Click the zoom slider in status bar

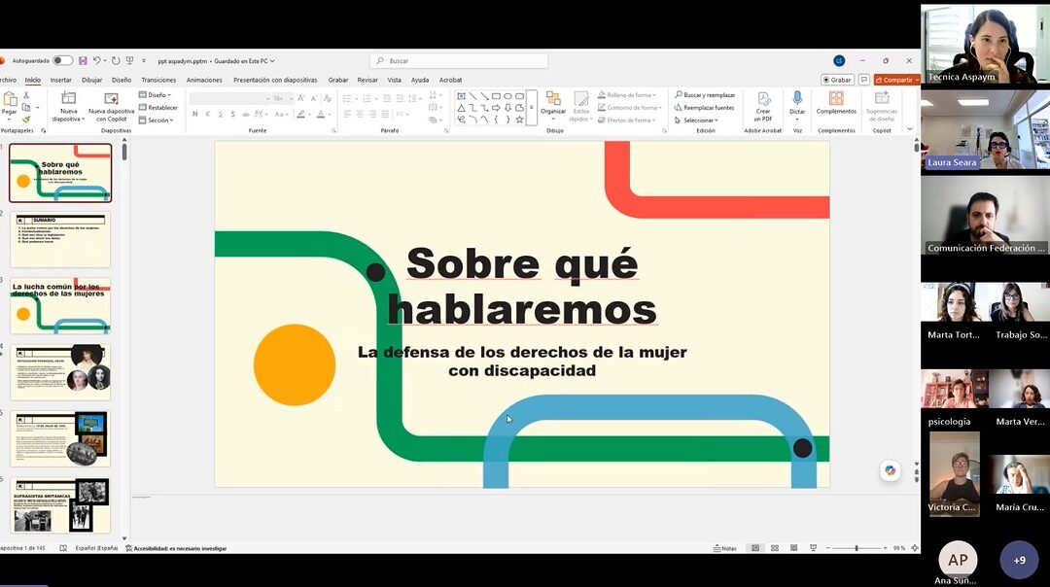click(857, 548)
